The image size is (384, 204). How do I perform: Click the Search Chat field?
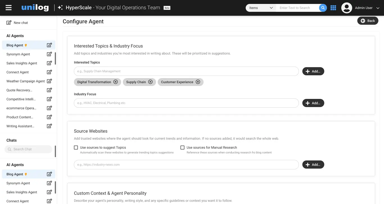pyautogui.click(x=28, y=149)
